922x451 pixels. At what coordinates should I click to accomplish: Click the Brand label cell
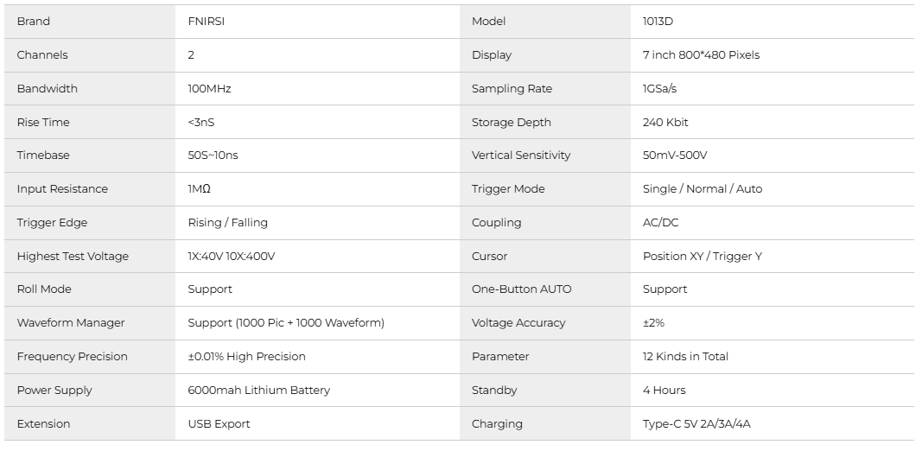(x=34, y=22)
